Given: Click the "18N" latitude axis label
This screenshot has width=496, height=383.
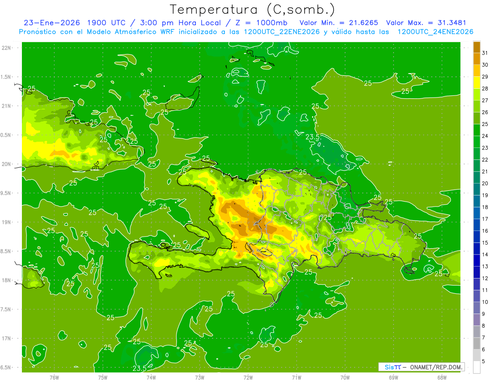Looking at the screenshot, I should tap(7, 280).
